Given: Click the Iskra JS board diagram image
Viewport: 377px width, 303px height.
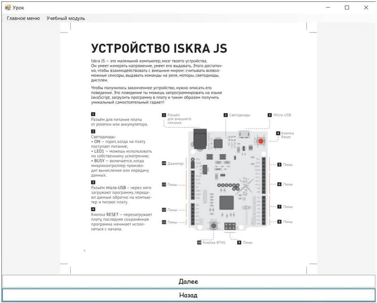Looking at the screenshot, I should click(x=228, y=179).
